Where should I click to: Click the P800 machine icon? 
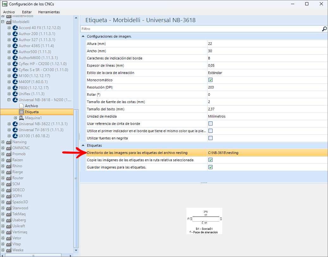[15, 88]
